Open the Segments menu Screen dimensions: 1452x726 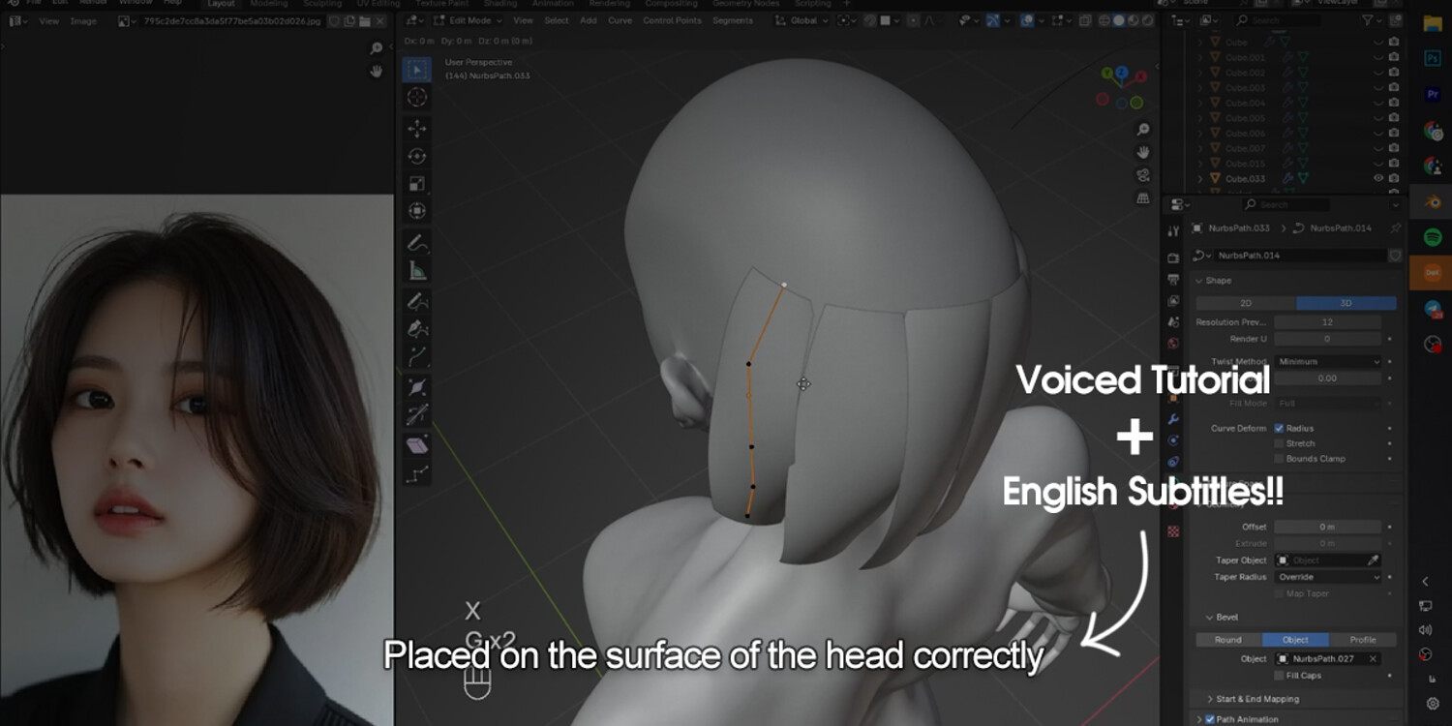[733, 20]
